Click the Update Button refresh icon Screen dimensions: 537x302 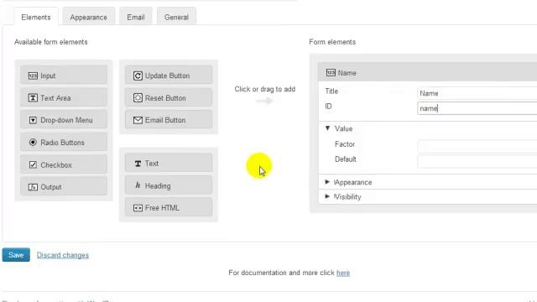click(138, 75)
